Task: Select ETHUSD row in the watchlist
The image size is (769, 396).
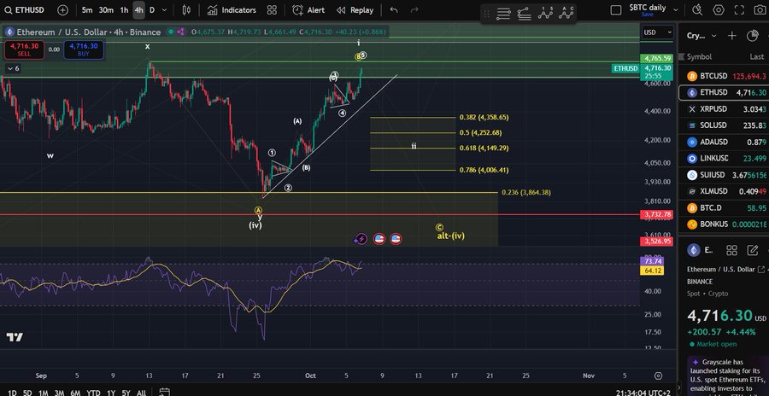Action: pos(724,92)
